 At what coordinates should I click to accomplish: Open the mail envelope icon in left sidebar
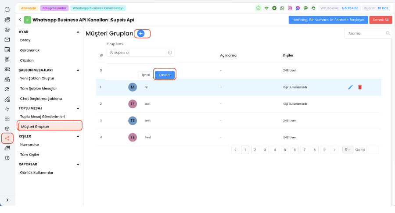(7, 39)
